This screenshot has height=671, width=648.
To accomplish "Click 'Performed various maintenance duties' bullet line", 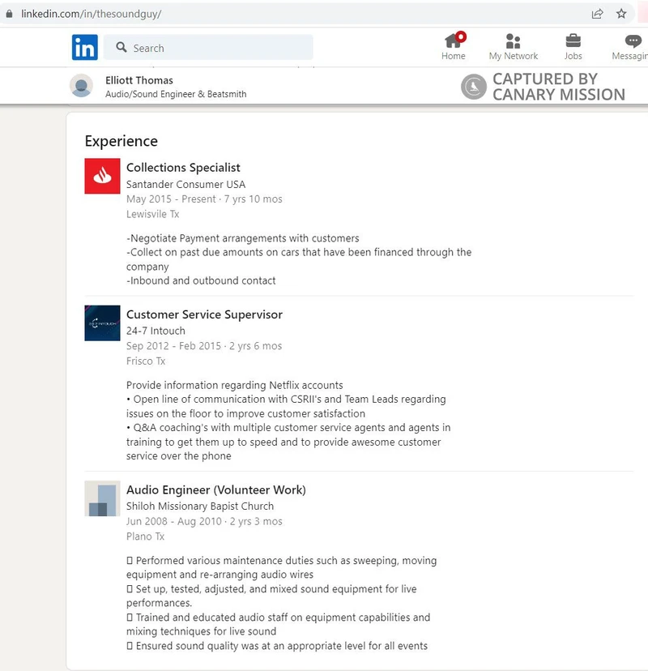I will point(281,567).
